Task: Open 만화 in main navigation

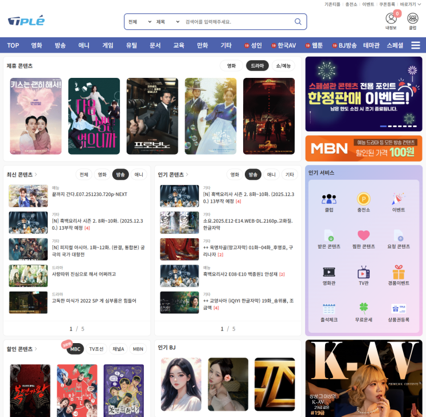Action: point(202,45)
